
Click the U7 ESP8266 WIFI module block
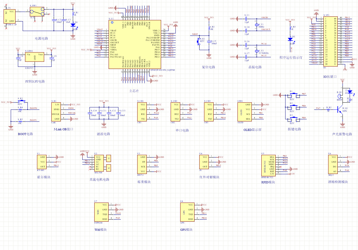[x=101, y=212]
